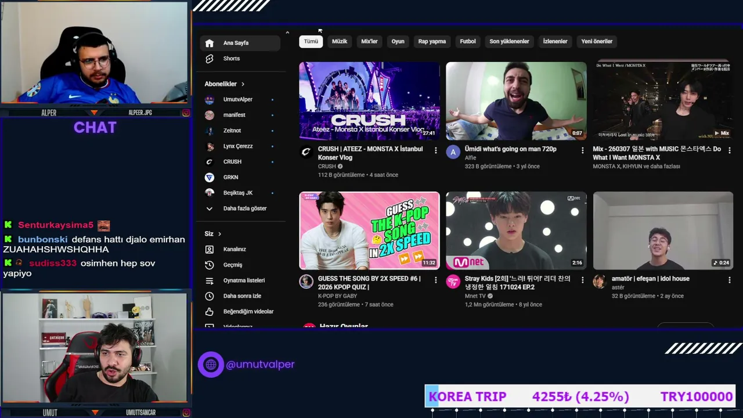Open astér channel avatar under video
The image size is (743, 418).
tap(600, 282)
